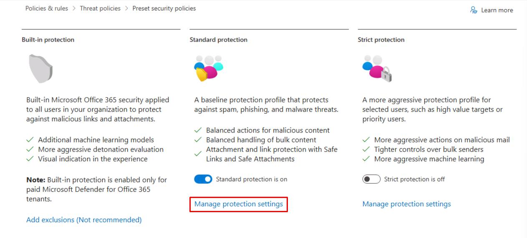Open the Learn more text link
The image size is (527, 238).
[x=497, y=10]
